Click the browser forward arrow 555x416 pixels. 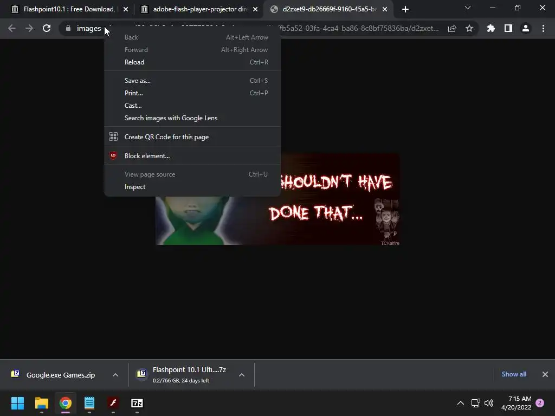(x=29, y=28)
